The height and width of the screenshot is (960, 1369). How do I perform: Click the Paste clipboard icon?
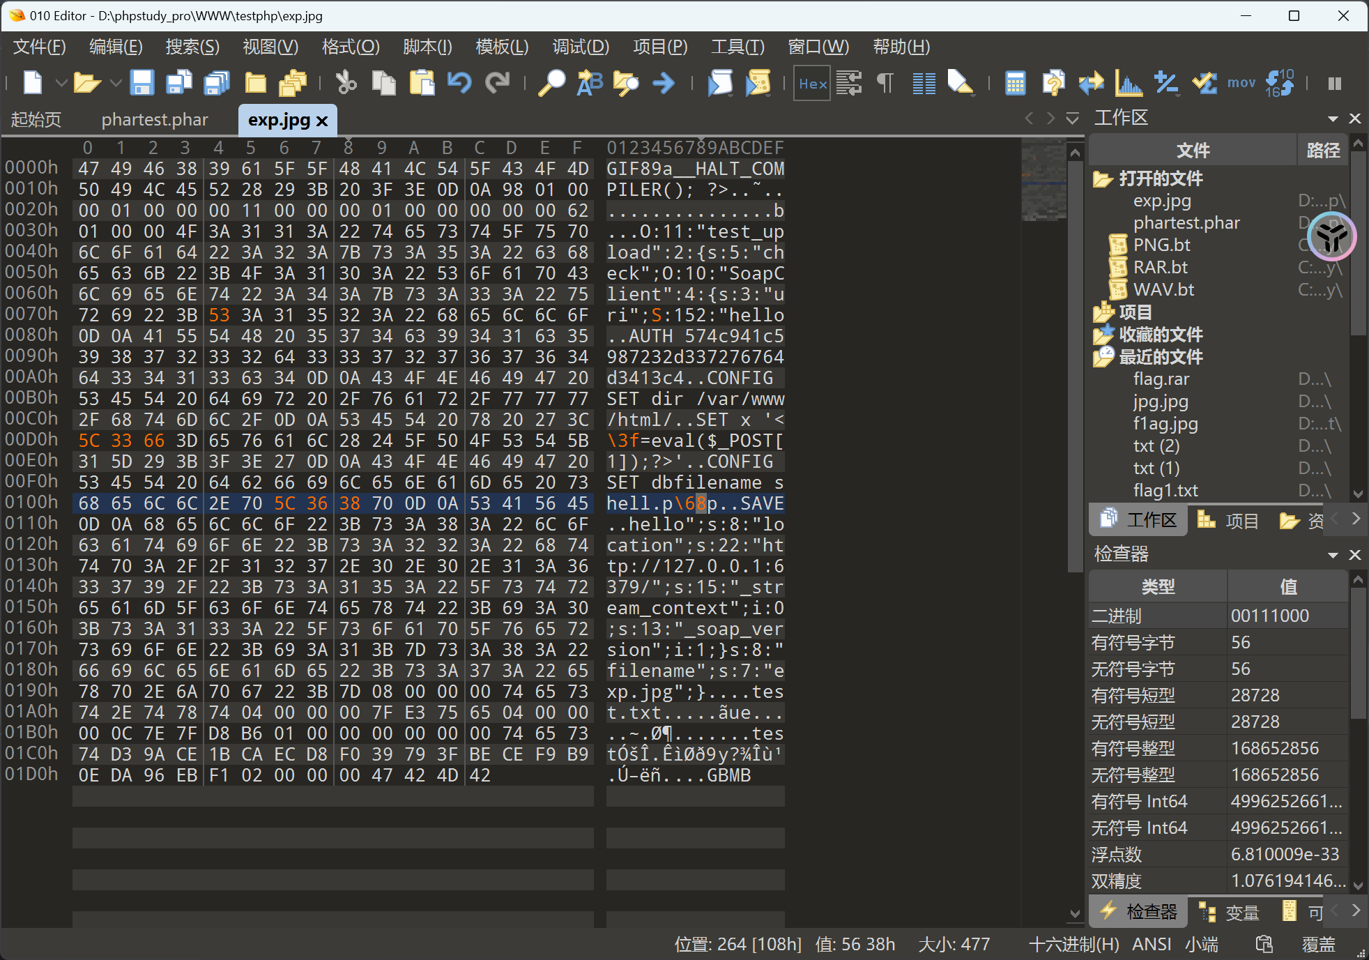pos(422,83)
